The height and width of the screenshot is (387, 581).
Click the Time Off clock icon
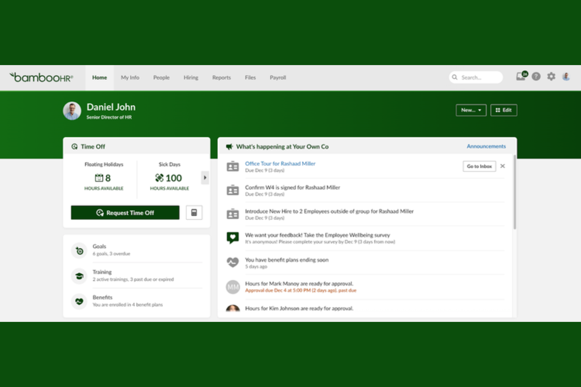(74, 146)
